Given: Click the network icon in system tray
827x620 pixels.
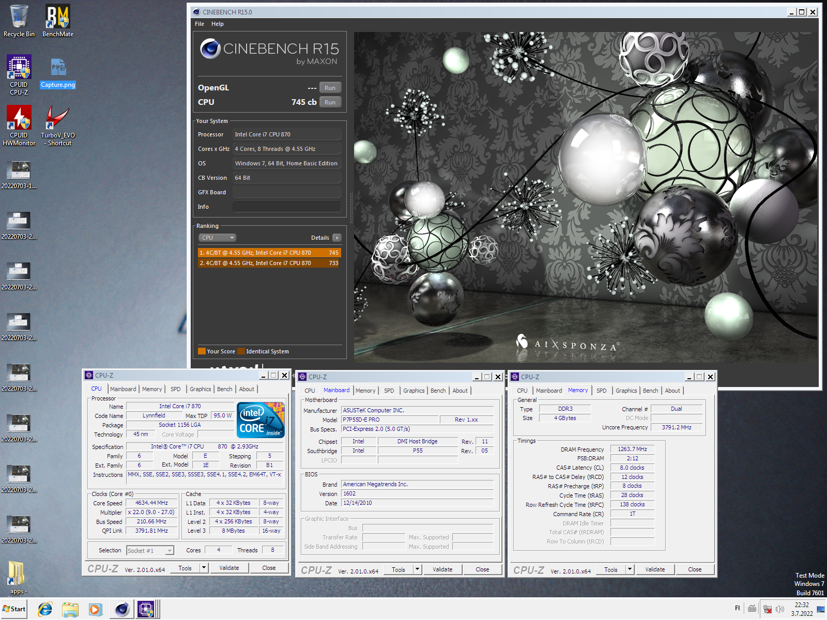Looking at the screenshot, I should coord(767,609).
